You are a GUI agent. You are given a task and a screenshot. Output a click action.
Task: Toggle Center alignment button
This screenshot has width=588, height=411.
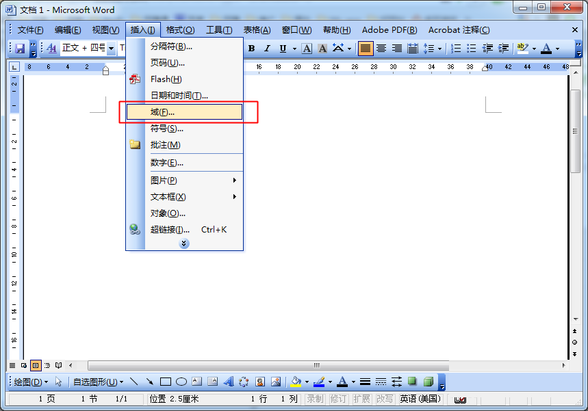[x=381, y=49]
